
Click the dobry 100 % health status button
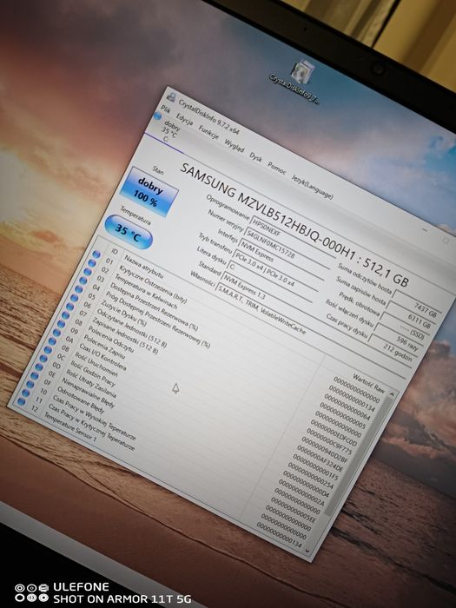[x=149, y=192]
